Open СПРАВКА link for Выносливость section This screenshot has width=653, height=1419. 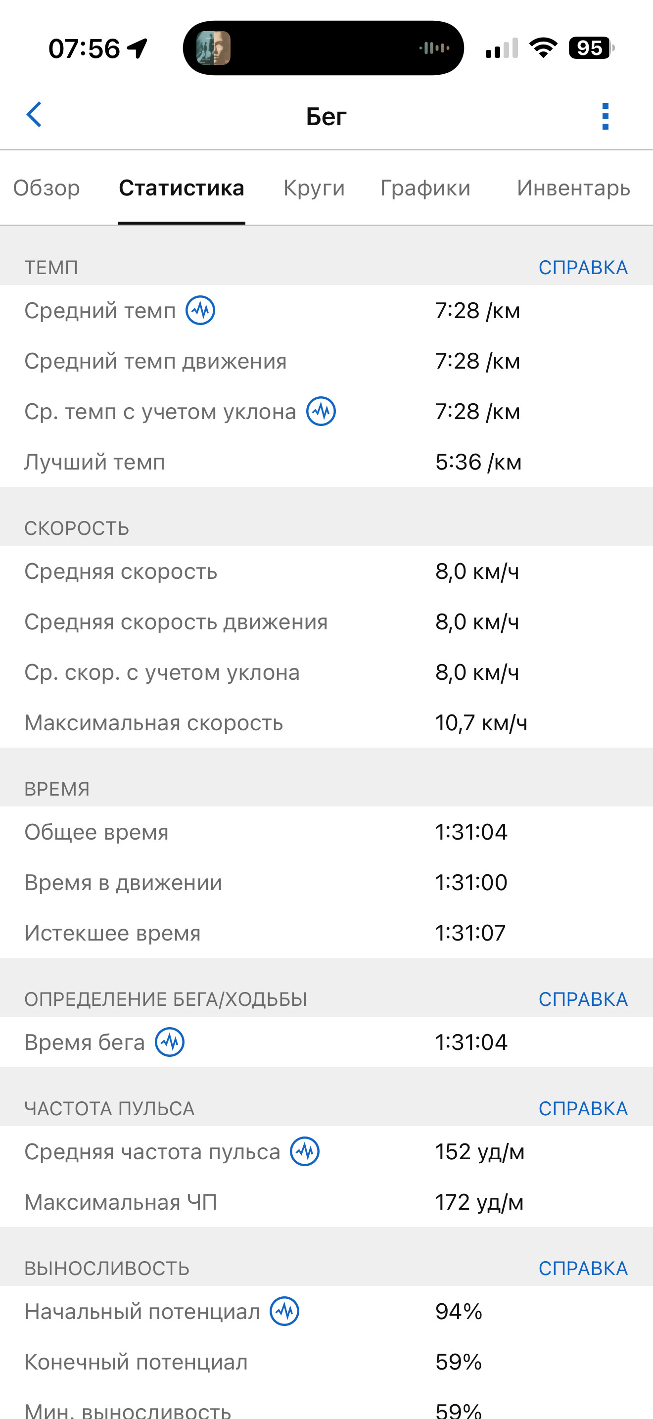pos(583,1268)
